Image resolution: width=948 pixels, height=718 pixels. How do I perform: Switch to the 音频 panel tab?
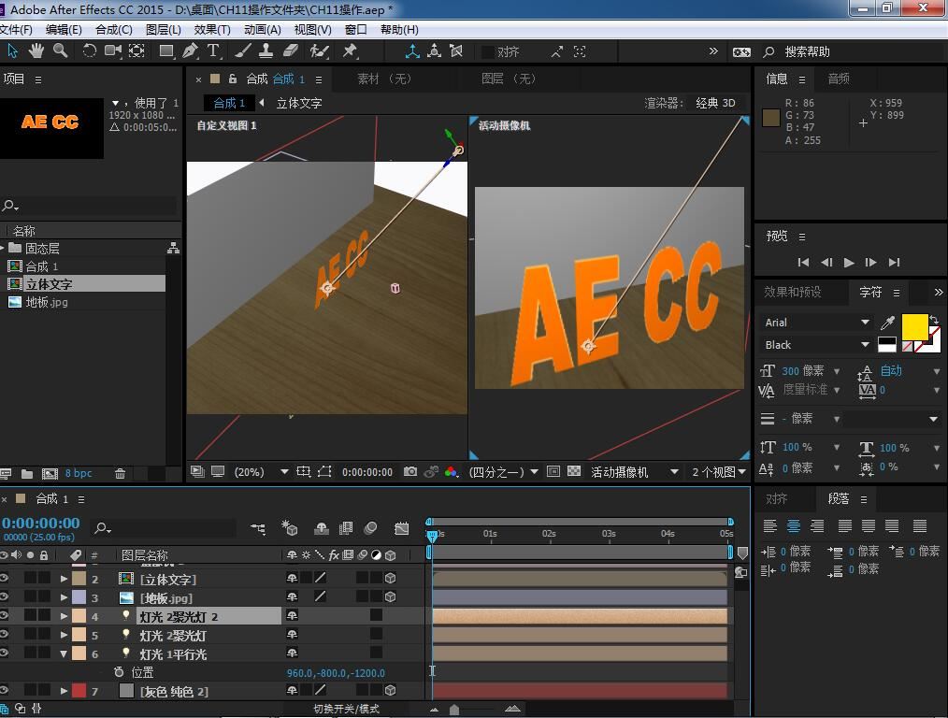838,79
